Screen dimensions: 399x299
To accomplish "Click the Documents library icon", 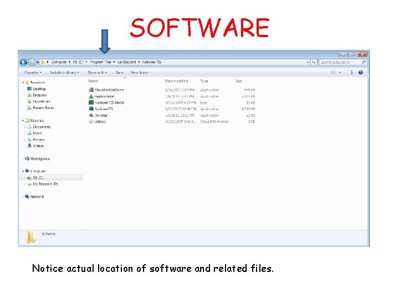I will (x=29, y=127).
